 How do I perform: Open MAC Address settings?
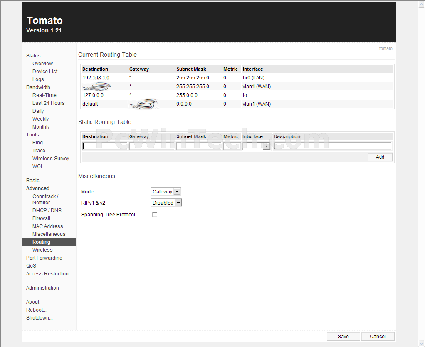[48, 226]
